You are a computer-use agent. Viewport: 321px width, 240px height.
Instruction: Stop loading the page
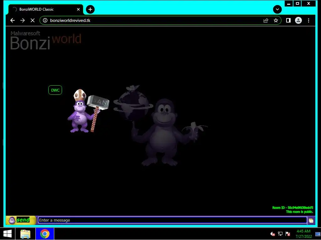33,20
